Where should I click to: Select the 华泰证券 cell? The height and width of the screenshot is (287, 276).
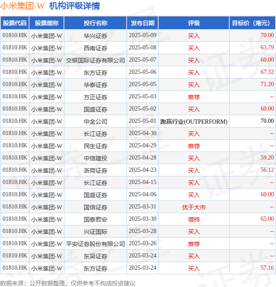click(x=96, y=85)
